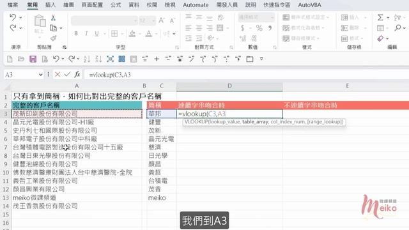This screenshot has width=409, height=230.
Task: Click cell containing meiko微課頻道
Action: click(77, 197)
